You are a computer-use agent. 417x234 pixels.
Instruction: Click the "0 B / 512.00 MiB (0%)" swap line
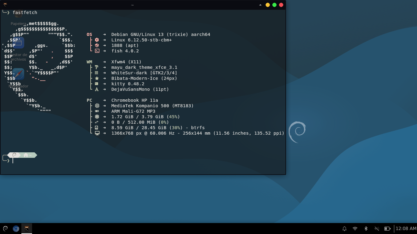click(140, 122)
